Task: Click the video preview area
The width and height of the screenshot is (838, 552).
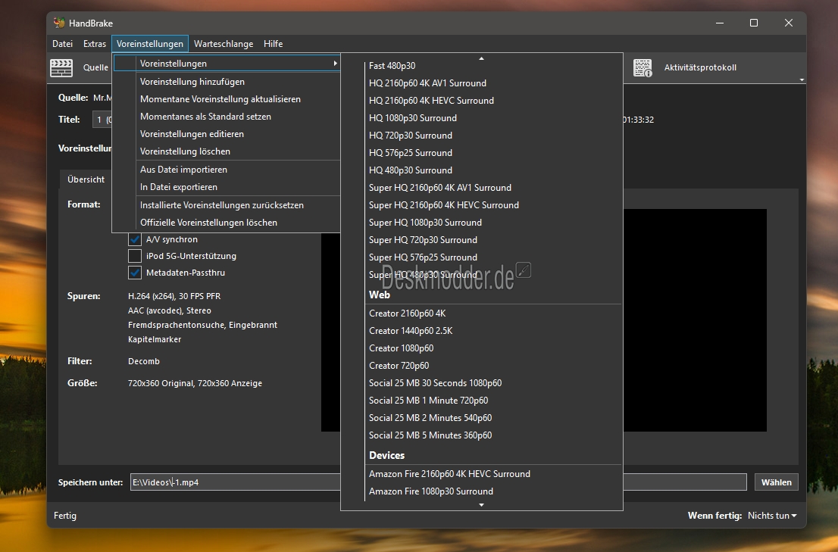Action: 695,320
